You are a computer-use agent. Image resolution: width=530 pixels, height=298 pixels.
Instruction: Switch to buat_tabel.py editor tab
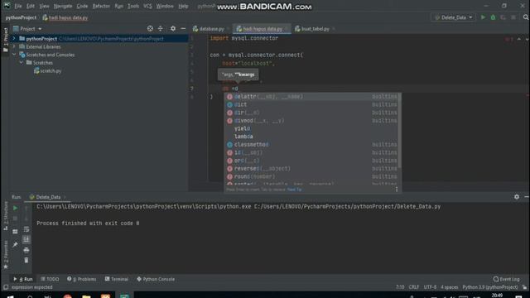[315, 29]
